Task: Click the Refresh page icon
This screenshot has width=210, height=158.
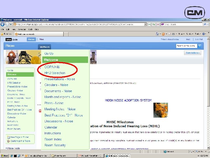Action: coord(154,24)
